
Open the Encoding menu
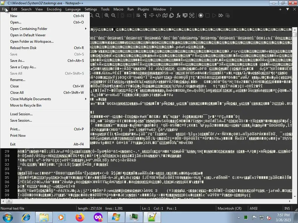(x=54, y=9)
